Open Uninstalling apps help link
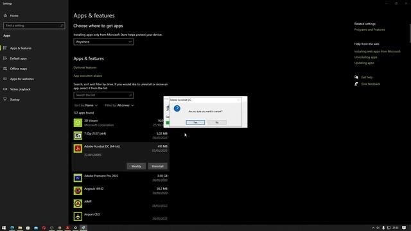The image size is (411, 231). pyautogui.click(x=365, y=57)
